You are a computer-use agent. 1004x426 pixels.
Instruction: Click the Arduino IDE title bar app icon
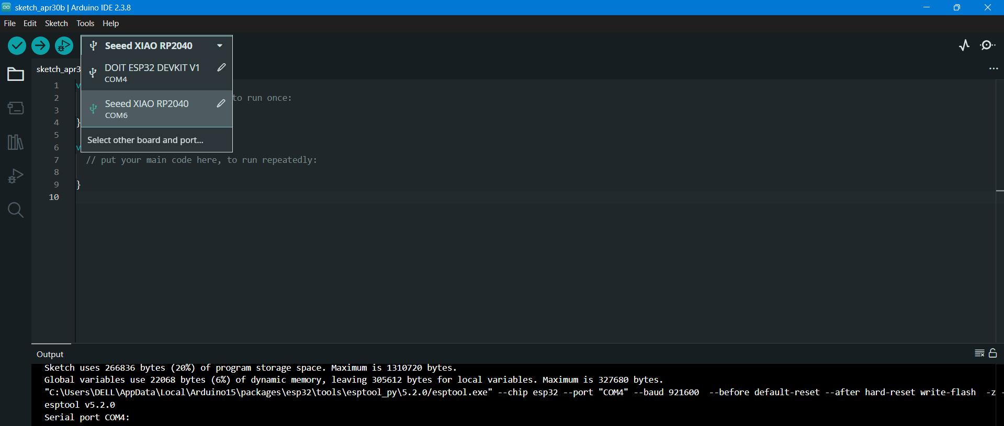click(x=6, y=7)
